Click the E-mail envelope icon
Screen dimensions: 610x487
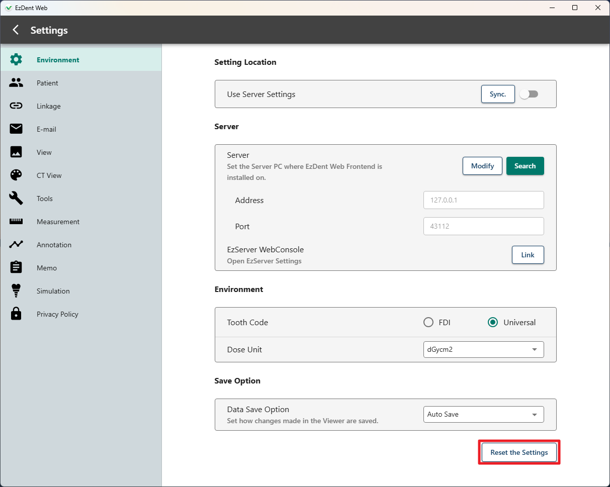pos(16,129)
